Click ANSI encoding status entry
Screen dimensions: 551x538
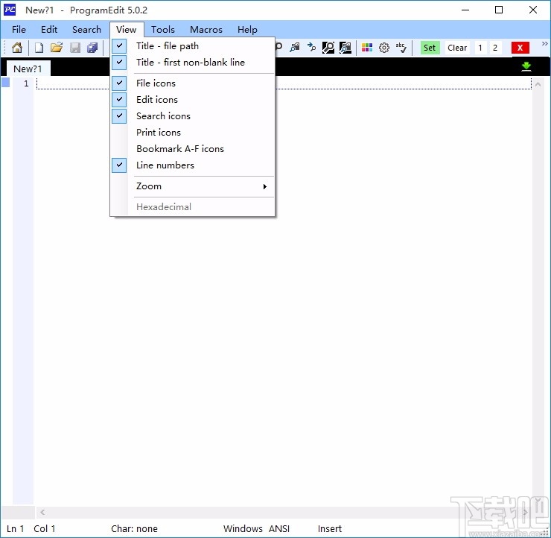point(279,528)
